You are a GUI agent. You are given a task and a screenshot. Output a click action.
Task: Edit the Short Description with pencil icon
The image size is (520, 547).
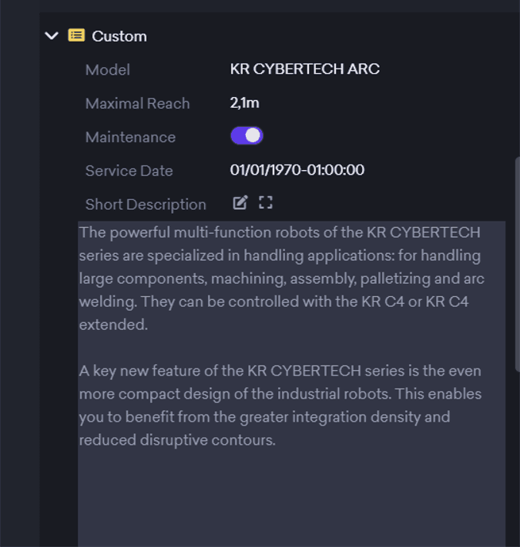240,202
